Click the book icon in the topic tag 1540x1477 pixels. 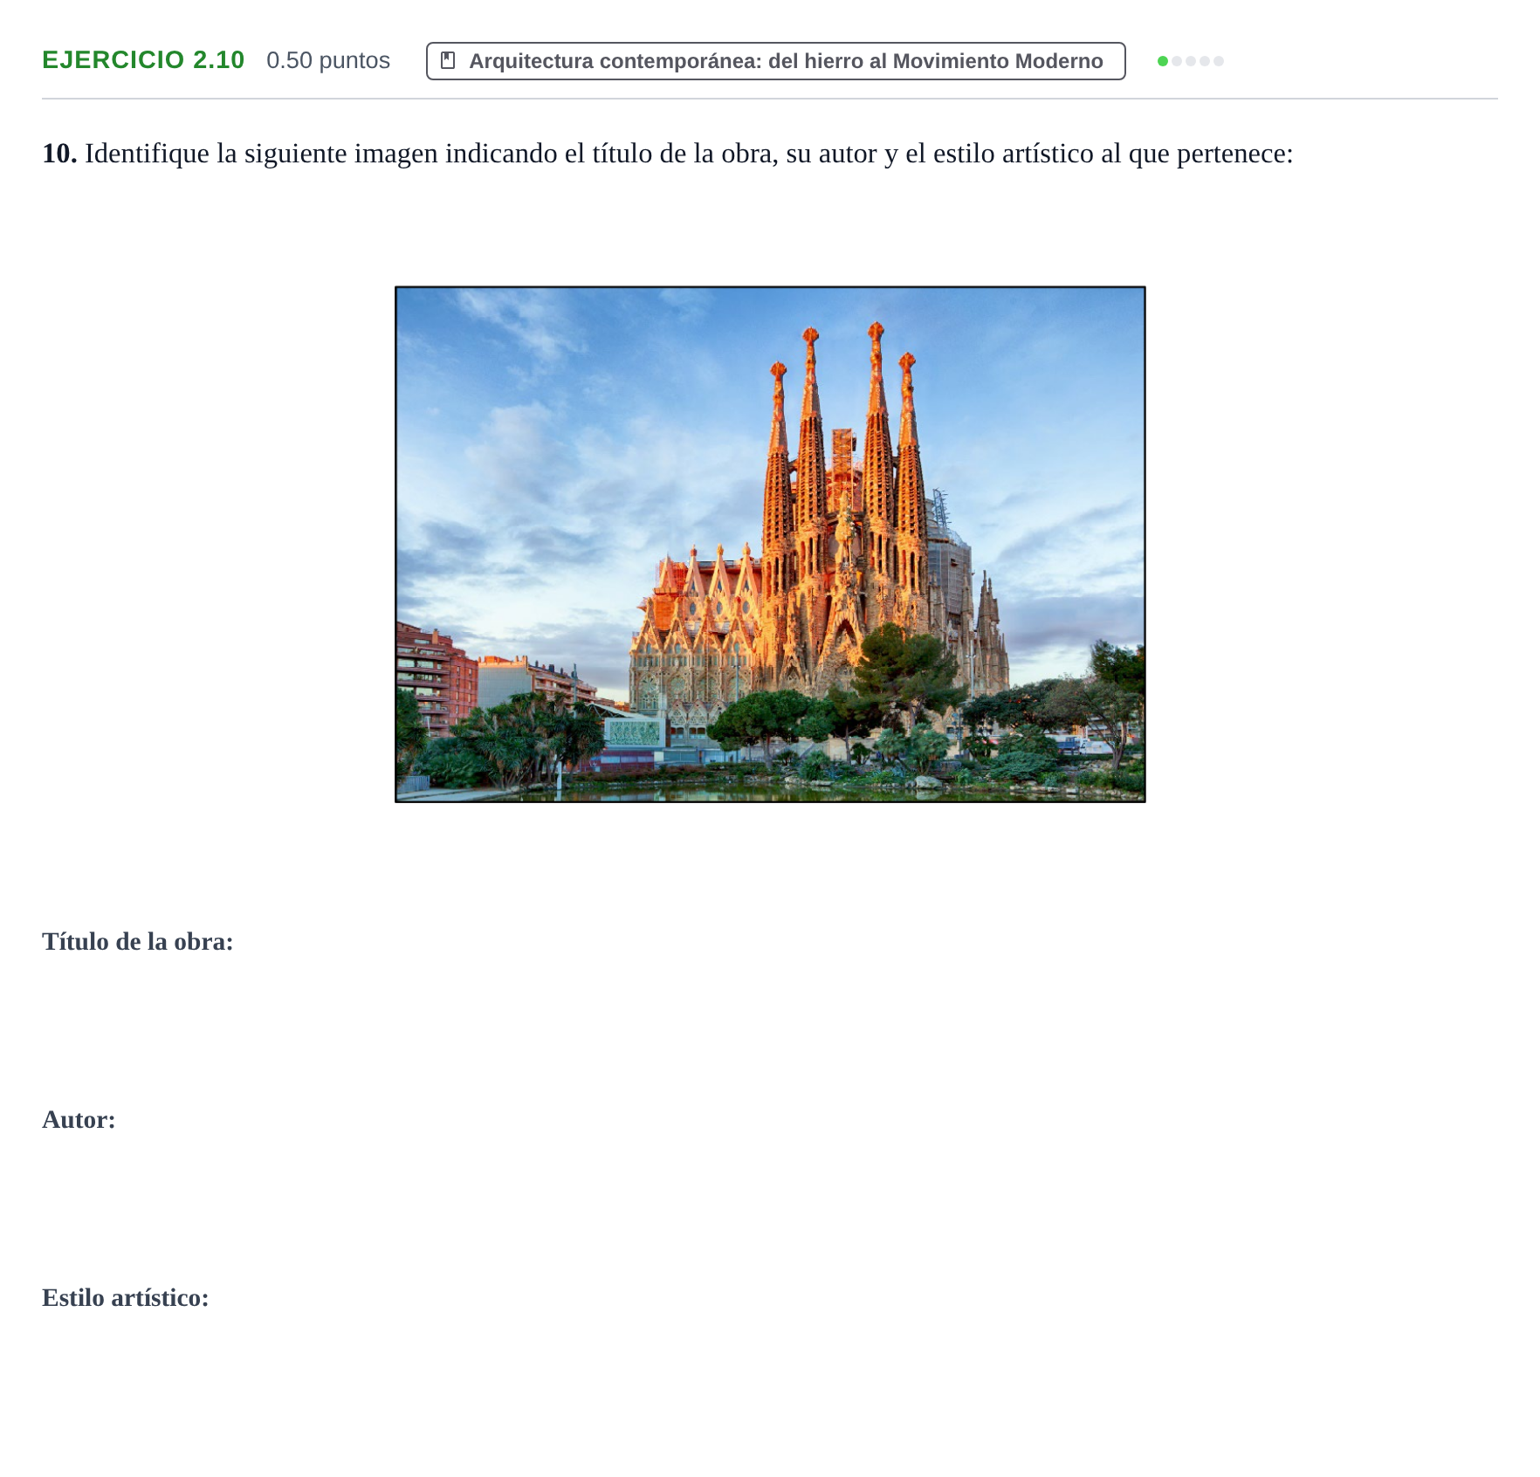[448, 60]
